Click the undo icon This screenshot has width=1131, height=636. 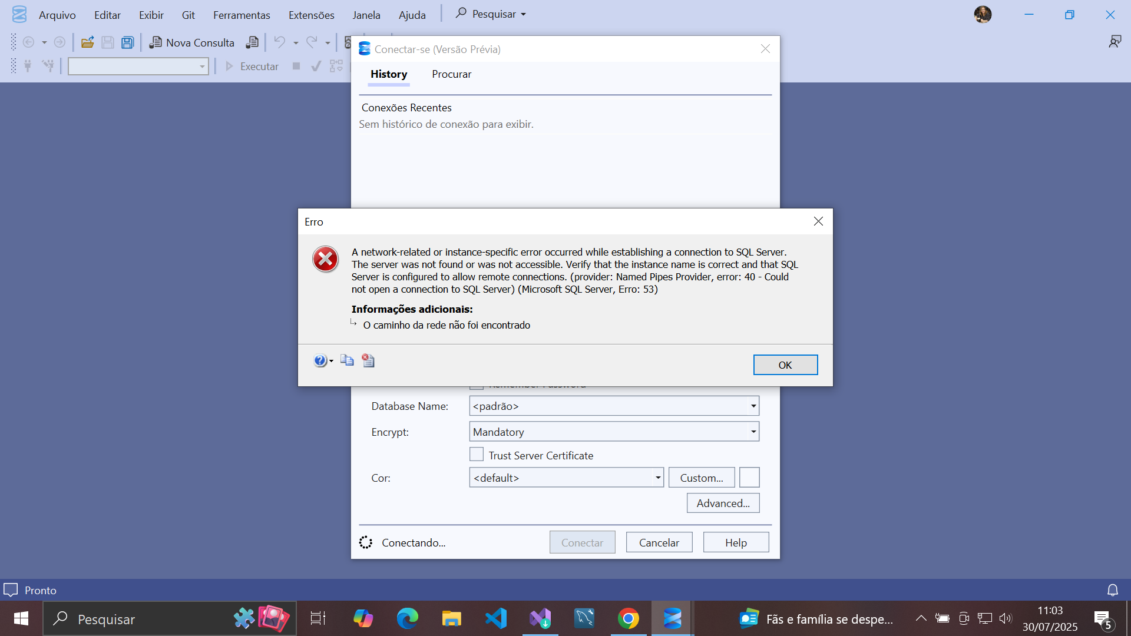[280, 42]
